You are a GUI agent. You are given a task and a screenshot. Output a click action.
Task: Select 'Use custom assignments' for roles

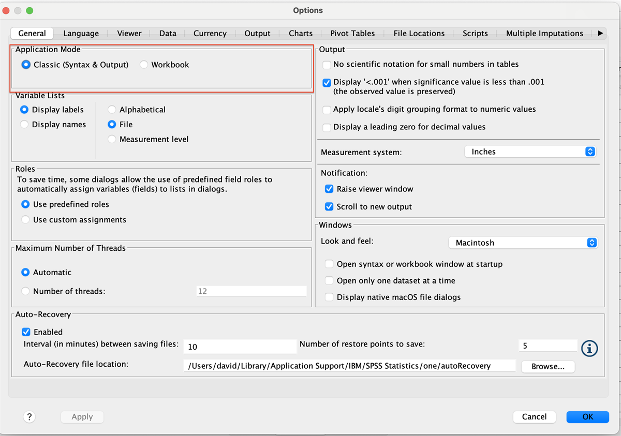(x=25, y=220)
